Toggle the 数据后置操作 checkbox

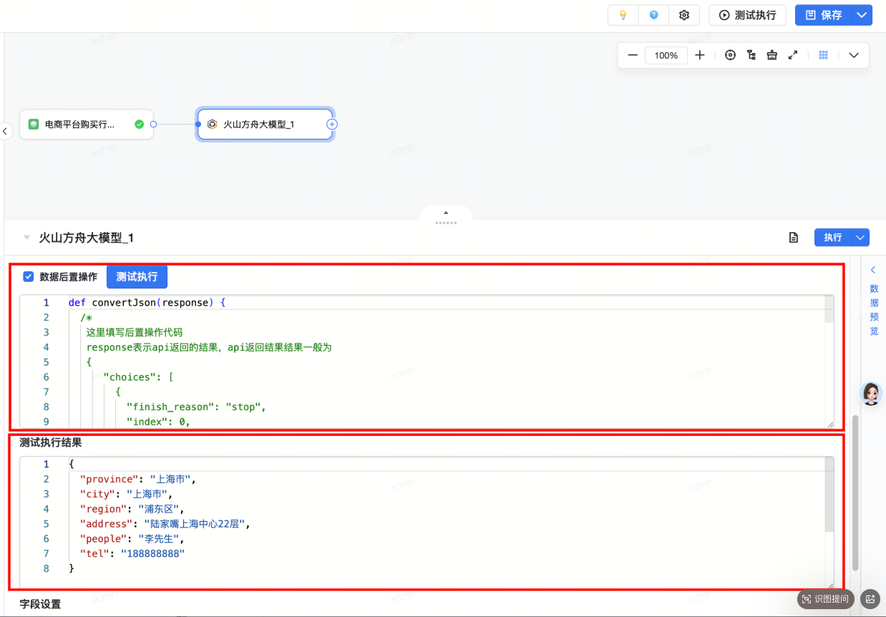(29, 276)
